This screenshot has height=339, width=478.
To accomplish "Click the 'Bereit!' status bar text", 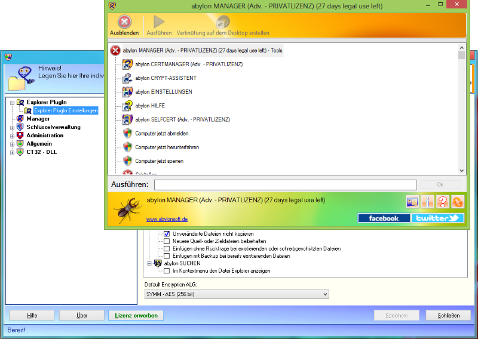I will click(x=16, y=330).
